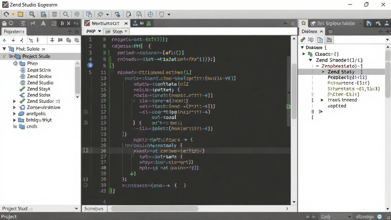Screen dimensions: 391x220
Task: Click the red-green pencil icon in the Disbure toolbar
Action: [303, 40]
